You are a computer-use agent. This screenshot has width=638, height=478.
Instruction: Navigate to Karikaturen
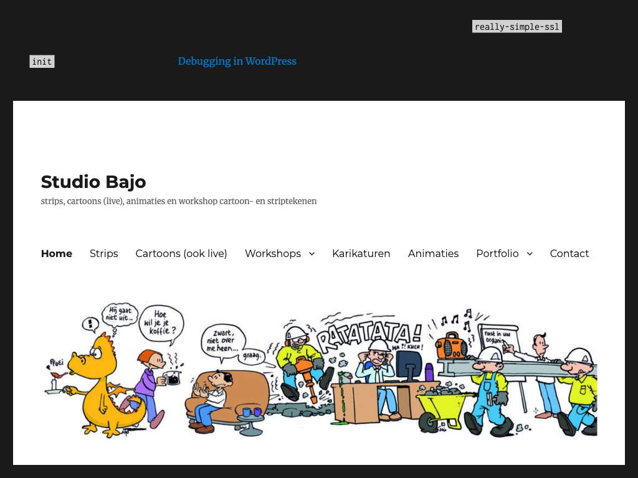coord(361,253)
